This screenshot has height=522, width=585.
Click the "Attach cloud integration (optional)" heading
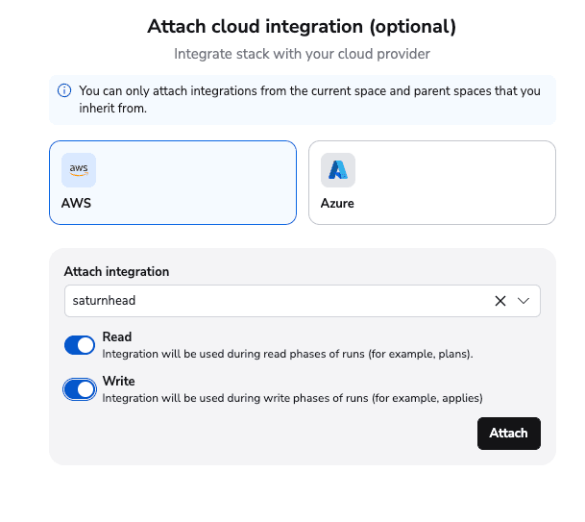tap(302, 27)
